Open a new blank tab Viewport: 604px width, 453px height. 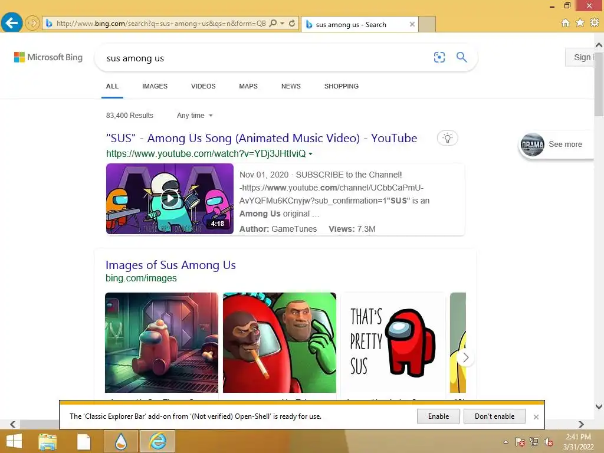[427, 24]
